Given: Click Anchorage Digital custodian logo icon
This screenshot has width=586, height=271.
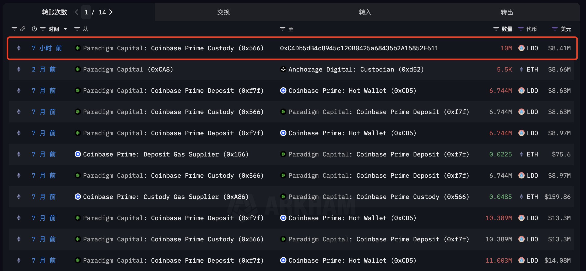Looking at the screenshot, I should [283, 69].
